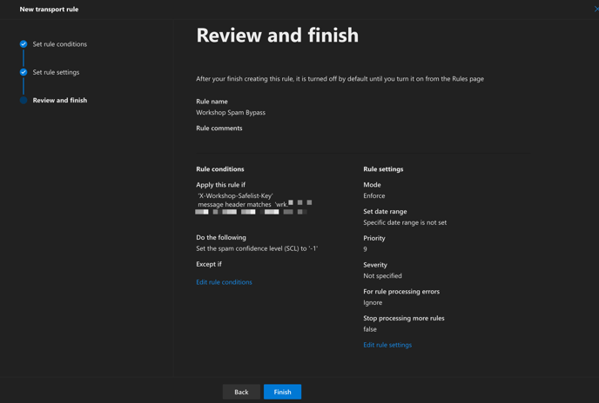Open the Edit rule settings link

pyautogui.click(x=387, y=345)
